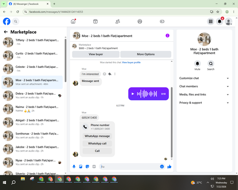The width and height of the screenshot is (238, 190).
Task: Open Naima's apartment conversation
Action: (x=32, y=109)
